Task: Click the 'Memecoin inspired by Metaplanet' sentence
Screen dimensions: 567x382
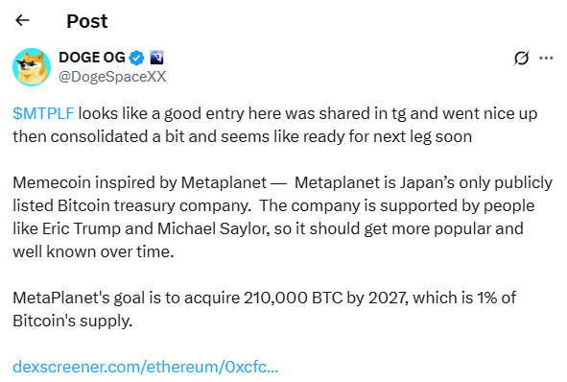Action: tap(140, 182)
